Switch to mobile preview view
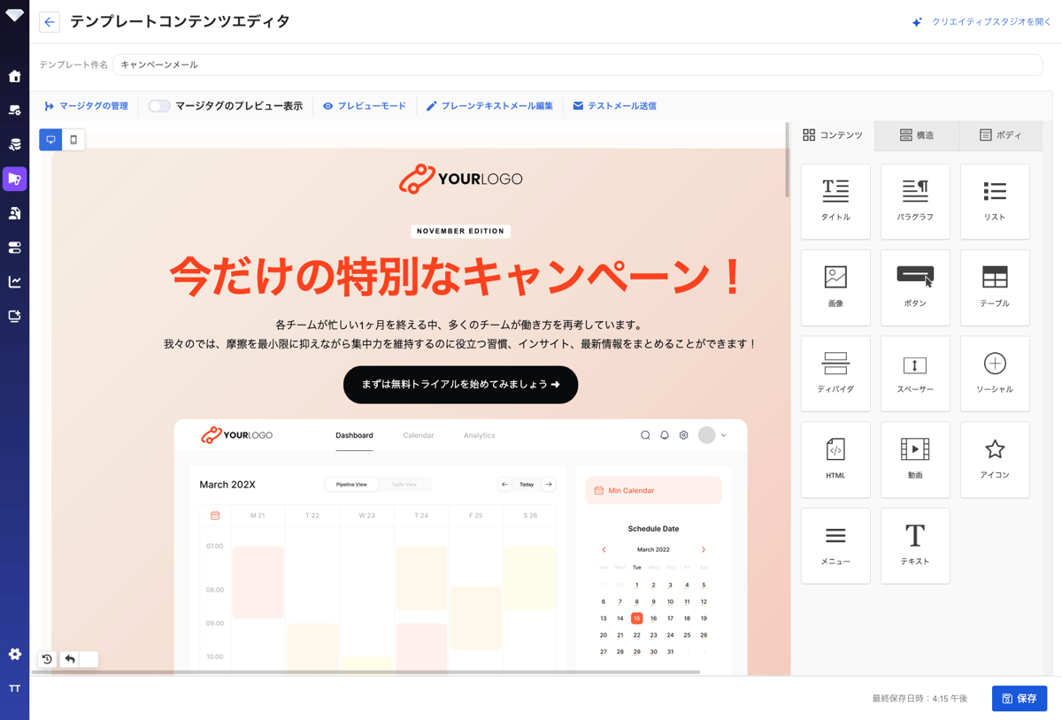The width and height of the screenshot is (1062, 720). [73, 140]
